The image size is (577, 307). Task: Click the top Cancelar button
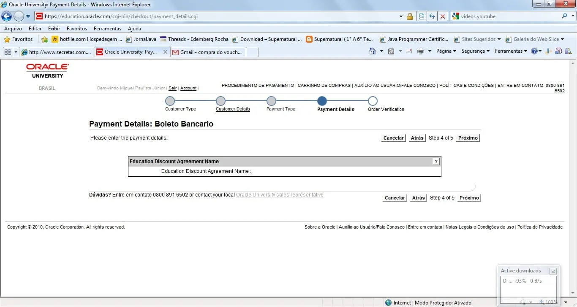pyautogui.click(x=393, y=138)
